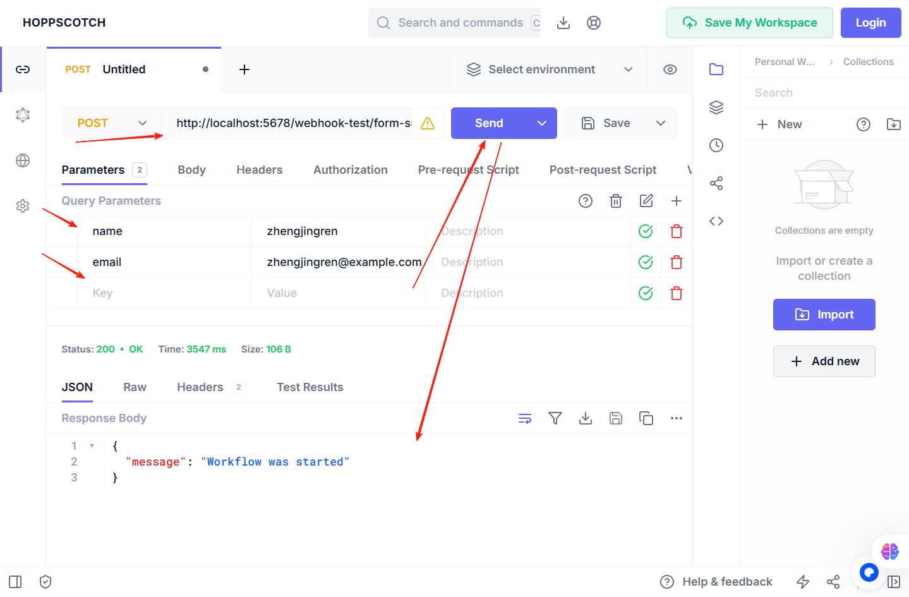This screenshot has width=909, height=597.
Task: Collapse JSON line 1 fold arrow
Action: click(x=92, y=446)
